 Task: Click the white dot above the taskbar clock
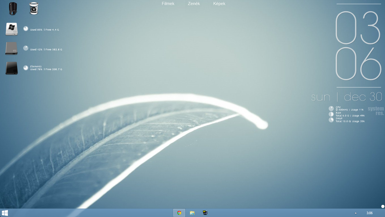pyautogui.click(x=383, y=207)
